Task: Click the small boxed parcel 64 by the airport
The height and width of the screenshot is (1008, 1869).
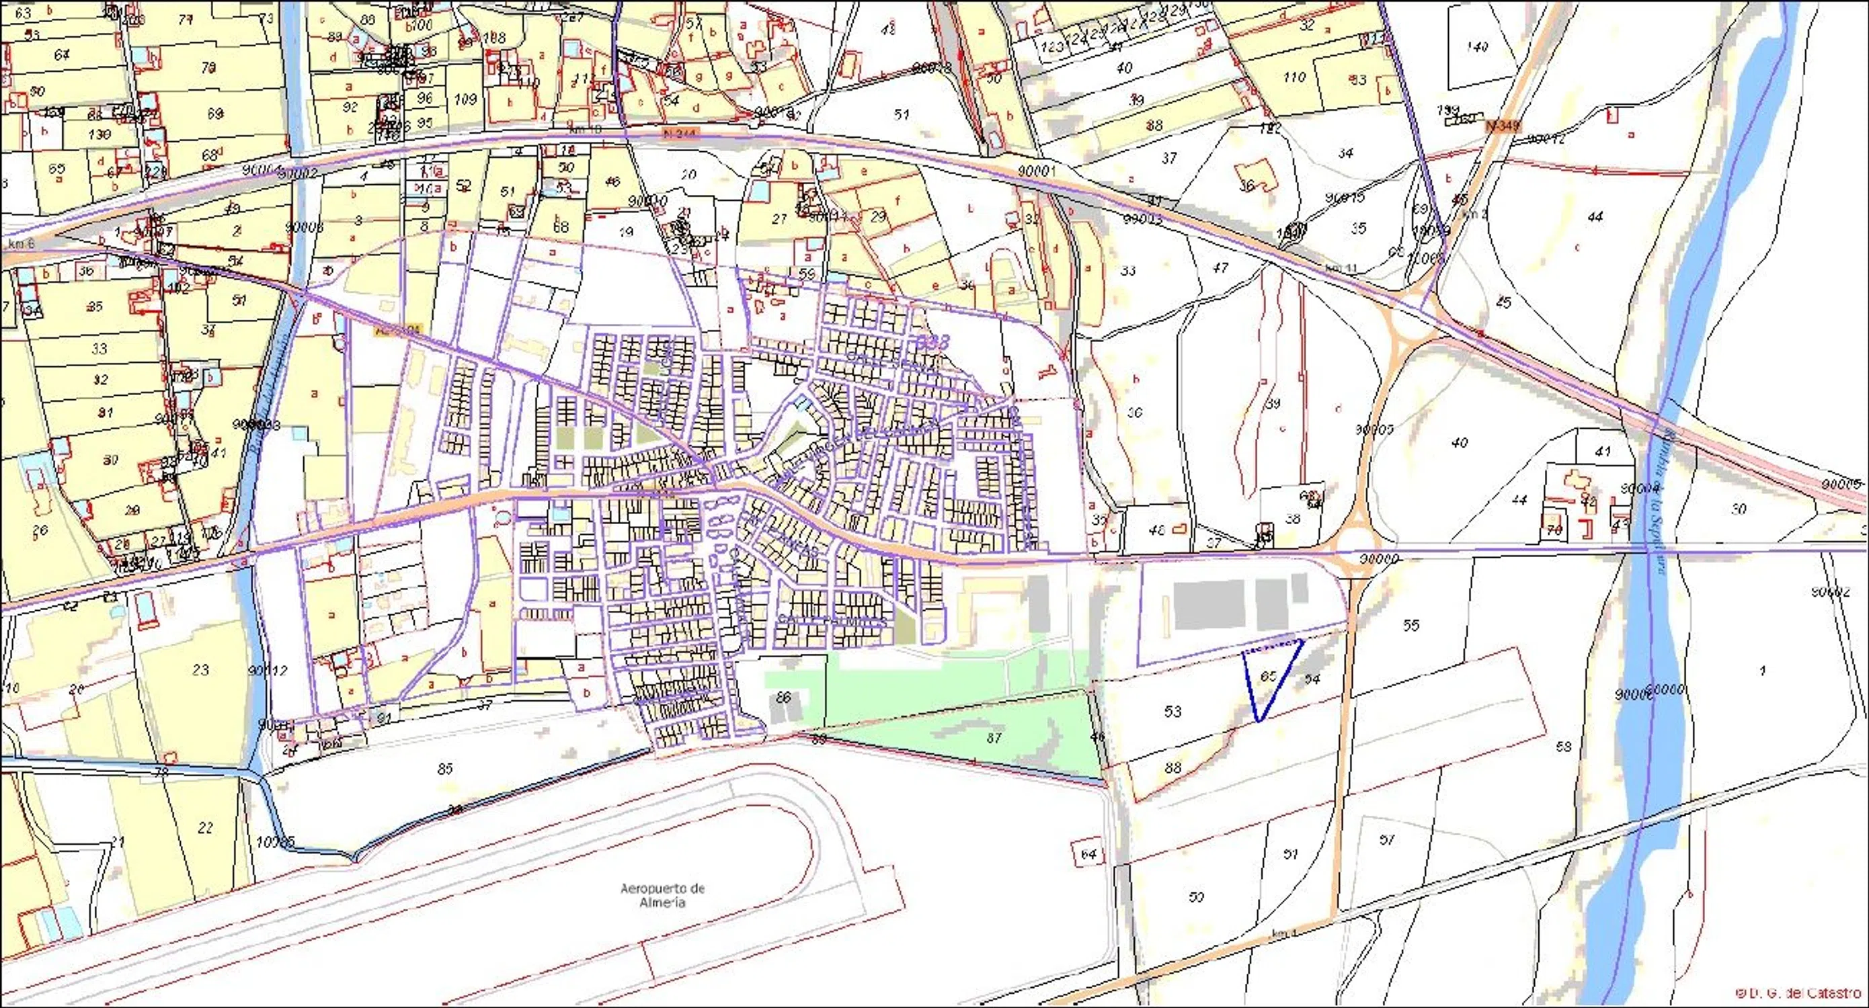Action: point(1088,853)
